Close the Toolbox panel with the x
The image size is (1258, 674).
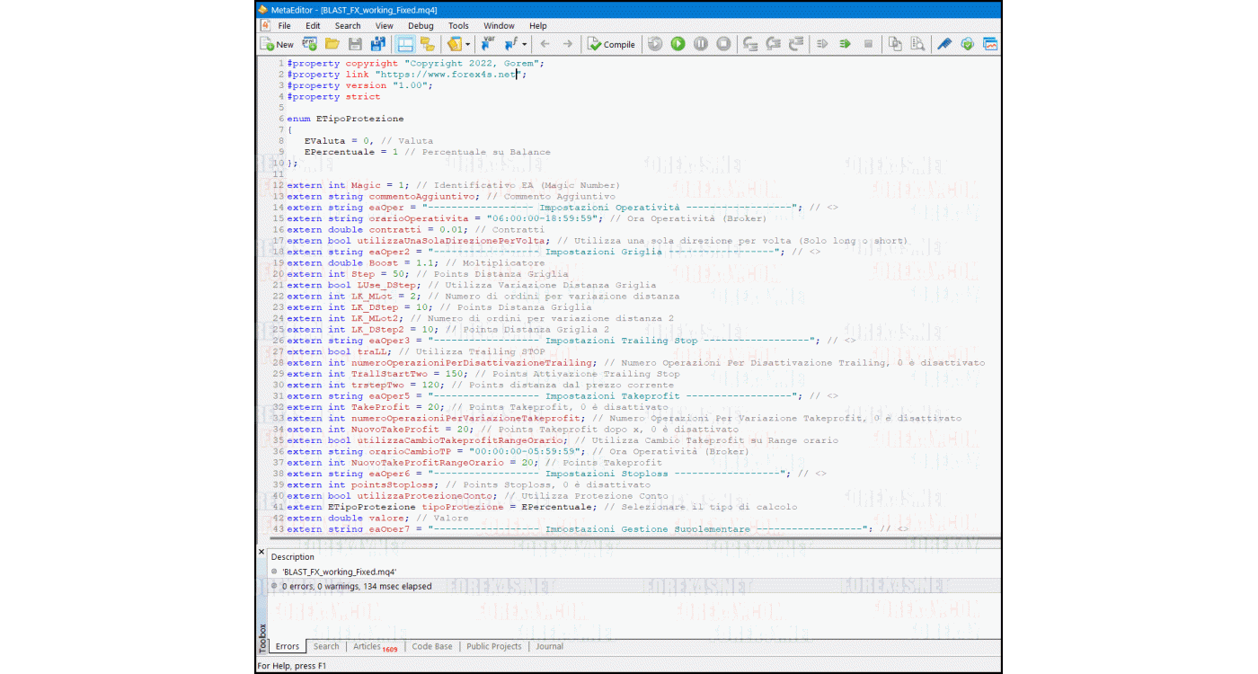pos(261,552)
